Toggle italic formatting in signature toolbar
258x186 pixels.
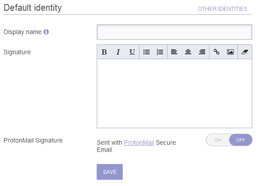pyautogui.click(x=118, y=52)
